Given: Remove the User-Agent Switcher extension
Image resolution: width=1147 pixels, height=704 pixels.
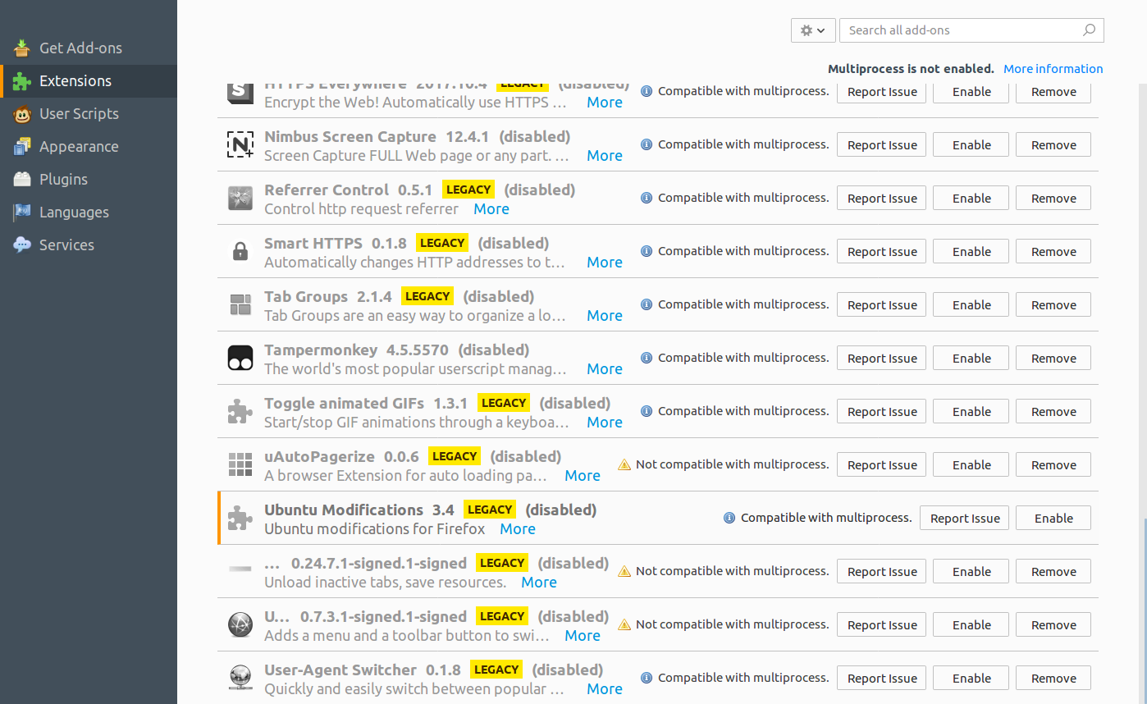Looking at the screenshot, I should (x=1053, y=679).
